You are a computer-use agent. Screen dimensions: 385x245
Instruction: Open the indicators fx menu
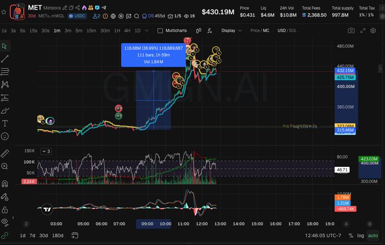pos(209,31)
